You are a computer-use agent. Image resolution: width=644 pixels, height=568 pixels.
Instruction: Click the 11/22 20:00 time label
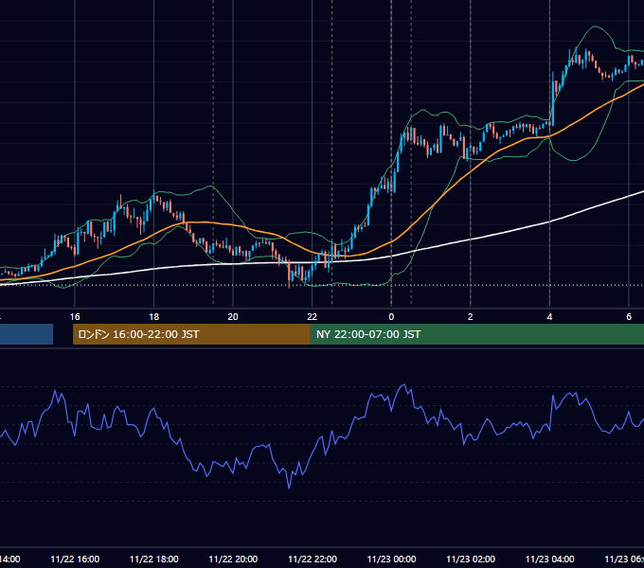(x=233, y=559)
